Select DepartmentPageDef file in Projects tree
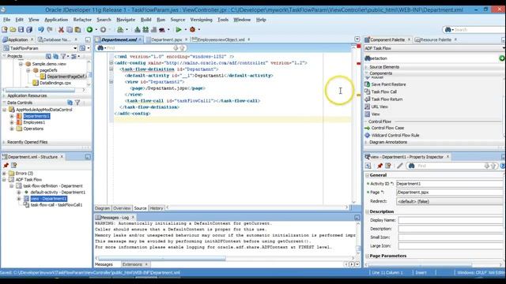 66,77
